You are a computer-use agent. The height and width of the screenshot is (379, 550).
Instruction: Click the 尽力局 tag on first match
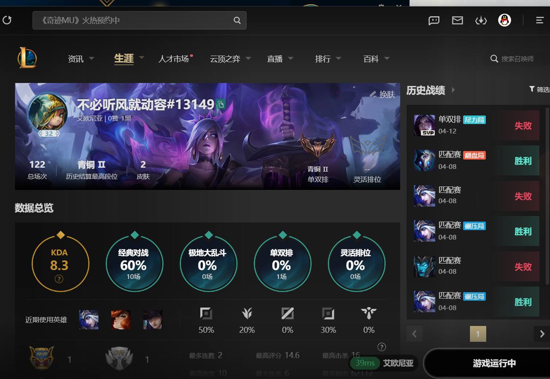tap(474, 120)
